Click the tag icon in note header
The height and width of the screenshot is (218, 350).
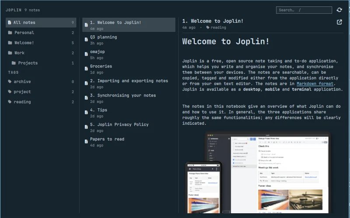(x=208, y=27)
